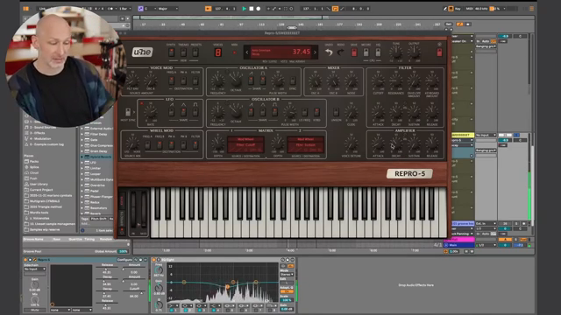Viewport: 561px width, 315px height.
Task: Click the OUTPUT volume knob
Action: tap(414, 52)
